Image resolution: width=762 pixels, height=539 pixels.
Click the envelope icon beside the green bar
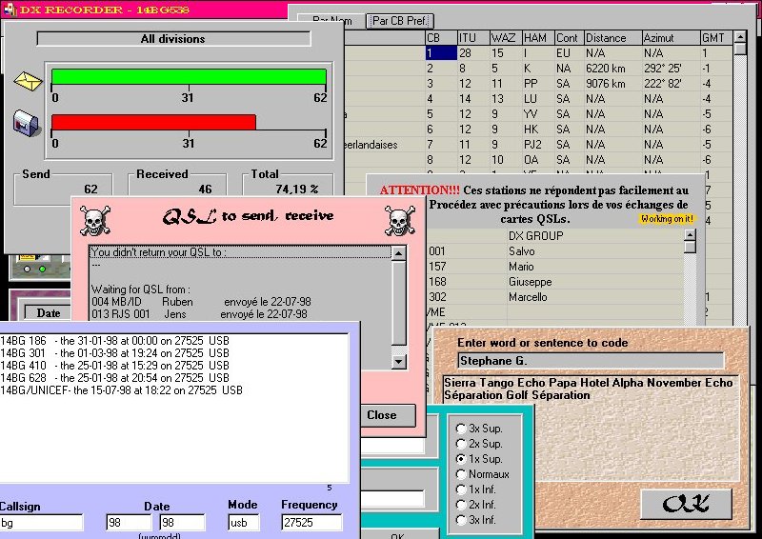coord(29,80)
